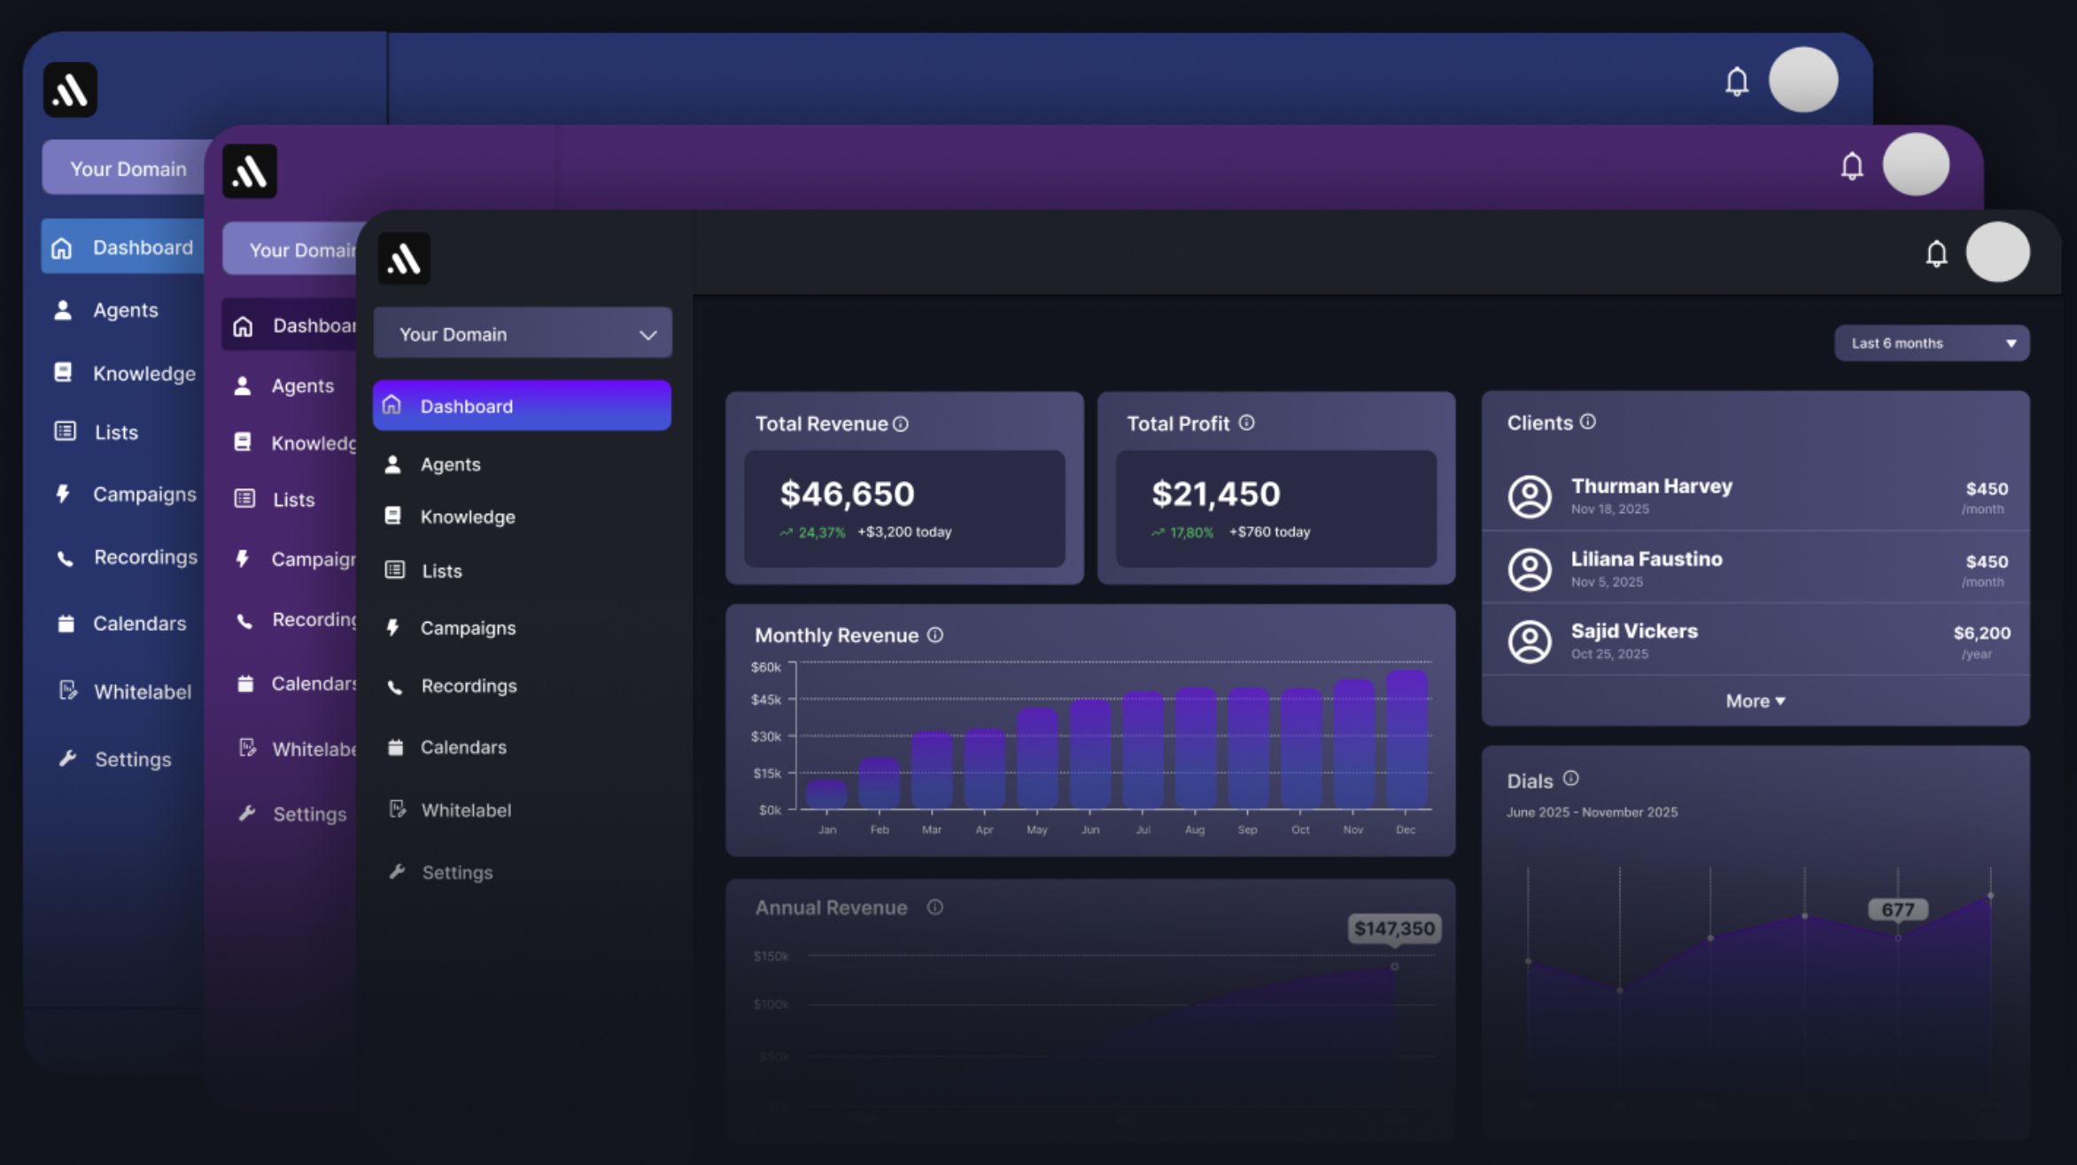Screen dimensions: 2077x1165
Task: Click the bell icon in the purple dashboard
Action: pyautogui.click(x=1851, y=167)
